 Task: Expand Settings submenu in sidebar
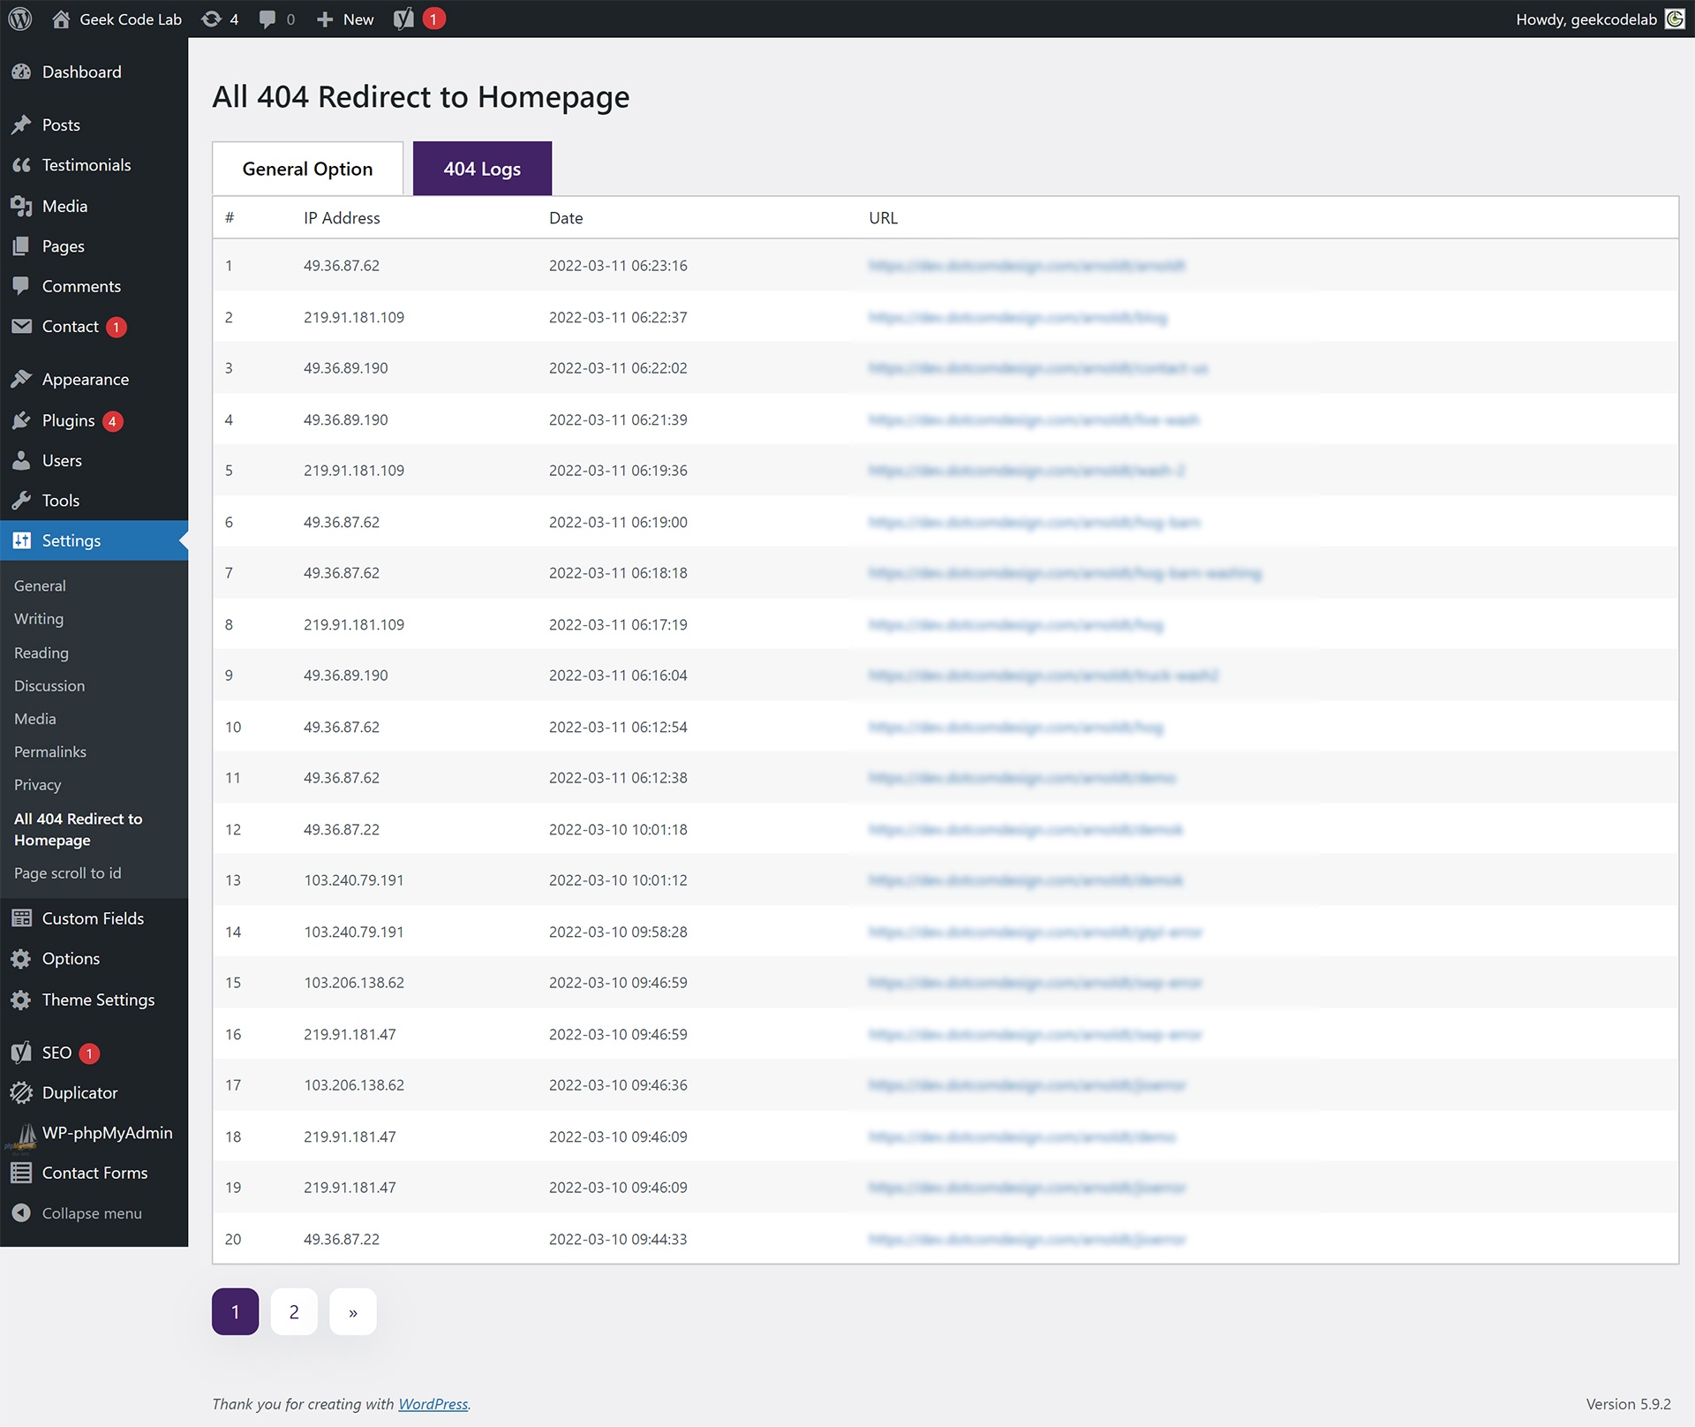[71, 540]
